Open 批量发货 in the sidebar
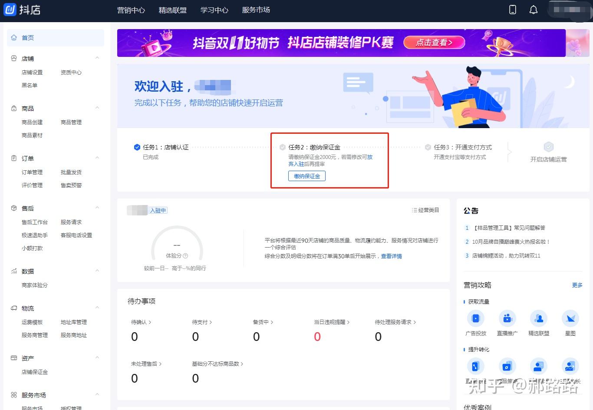The width and height of the screenshot is (593, 410). (71, 172)
